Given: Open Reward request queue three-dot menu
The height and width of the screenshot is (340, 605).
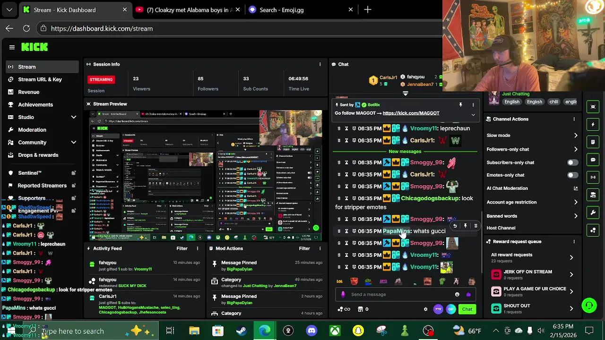Looking at the screenshot, I should 574,241.
